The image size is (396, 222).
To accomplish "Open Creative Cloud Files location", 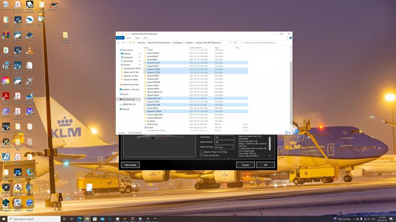I will pos(129,84).
